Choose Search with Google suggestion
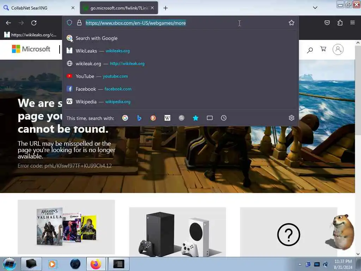This screenshot has width=361, height=271. pyautogui.click(x=180, y=38)
